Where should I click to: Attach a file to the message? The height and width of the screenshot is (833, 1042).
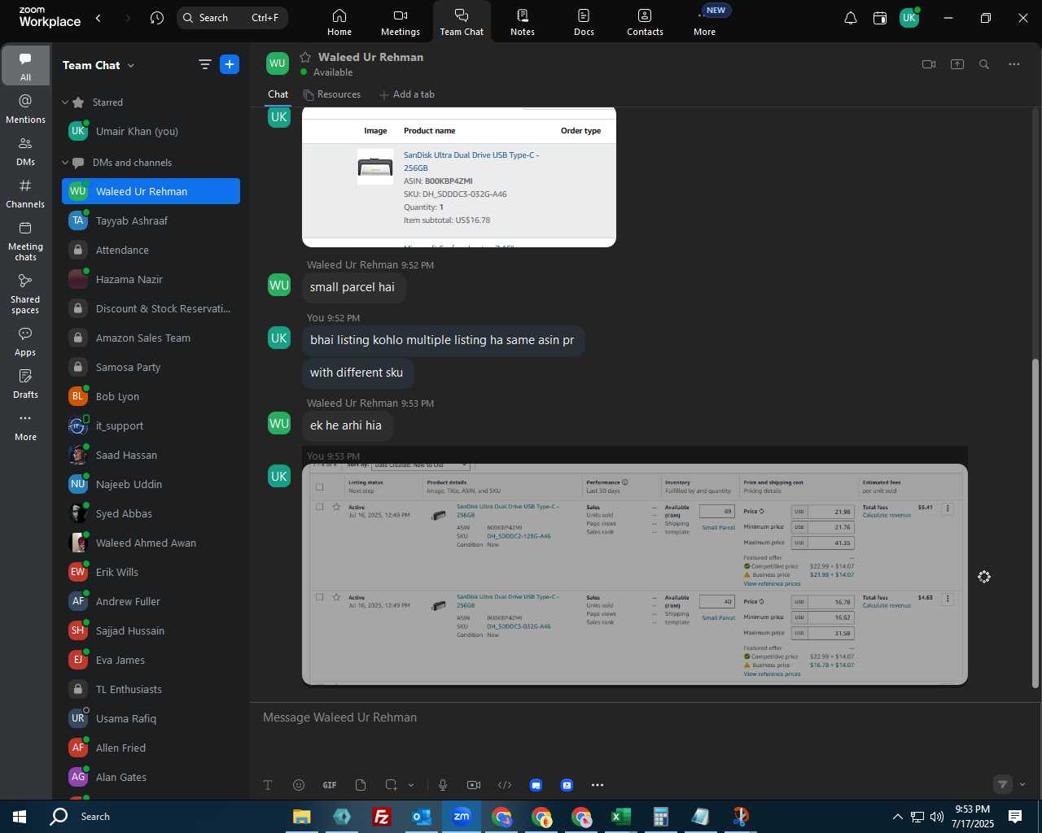point(361,785)
